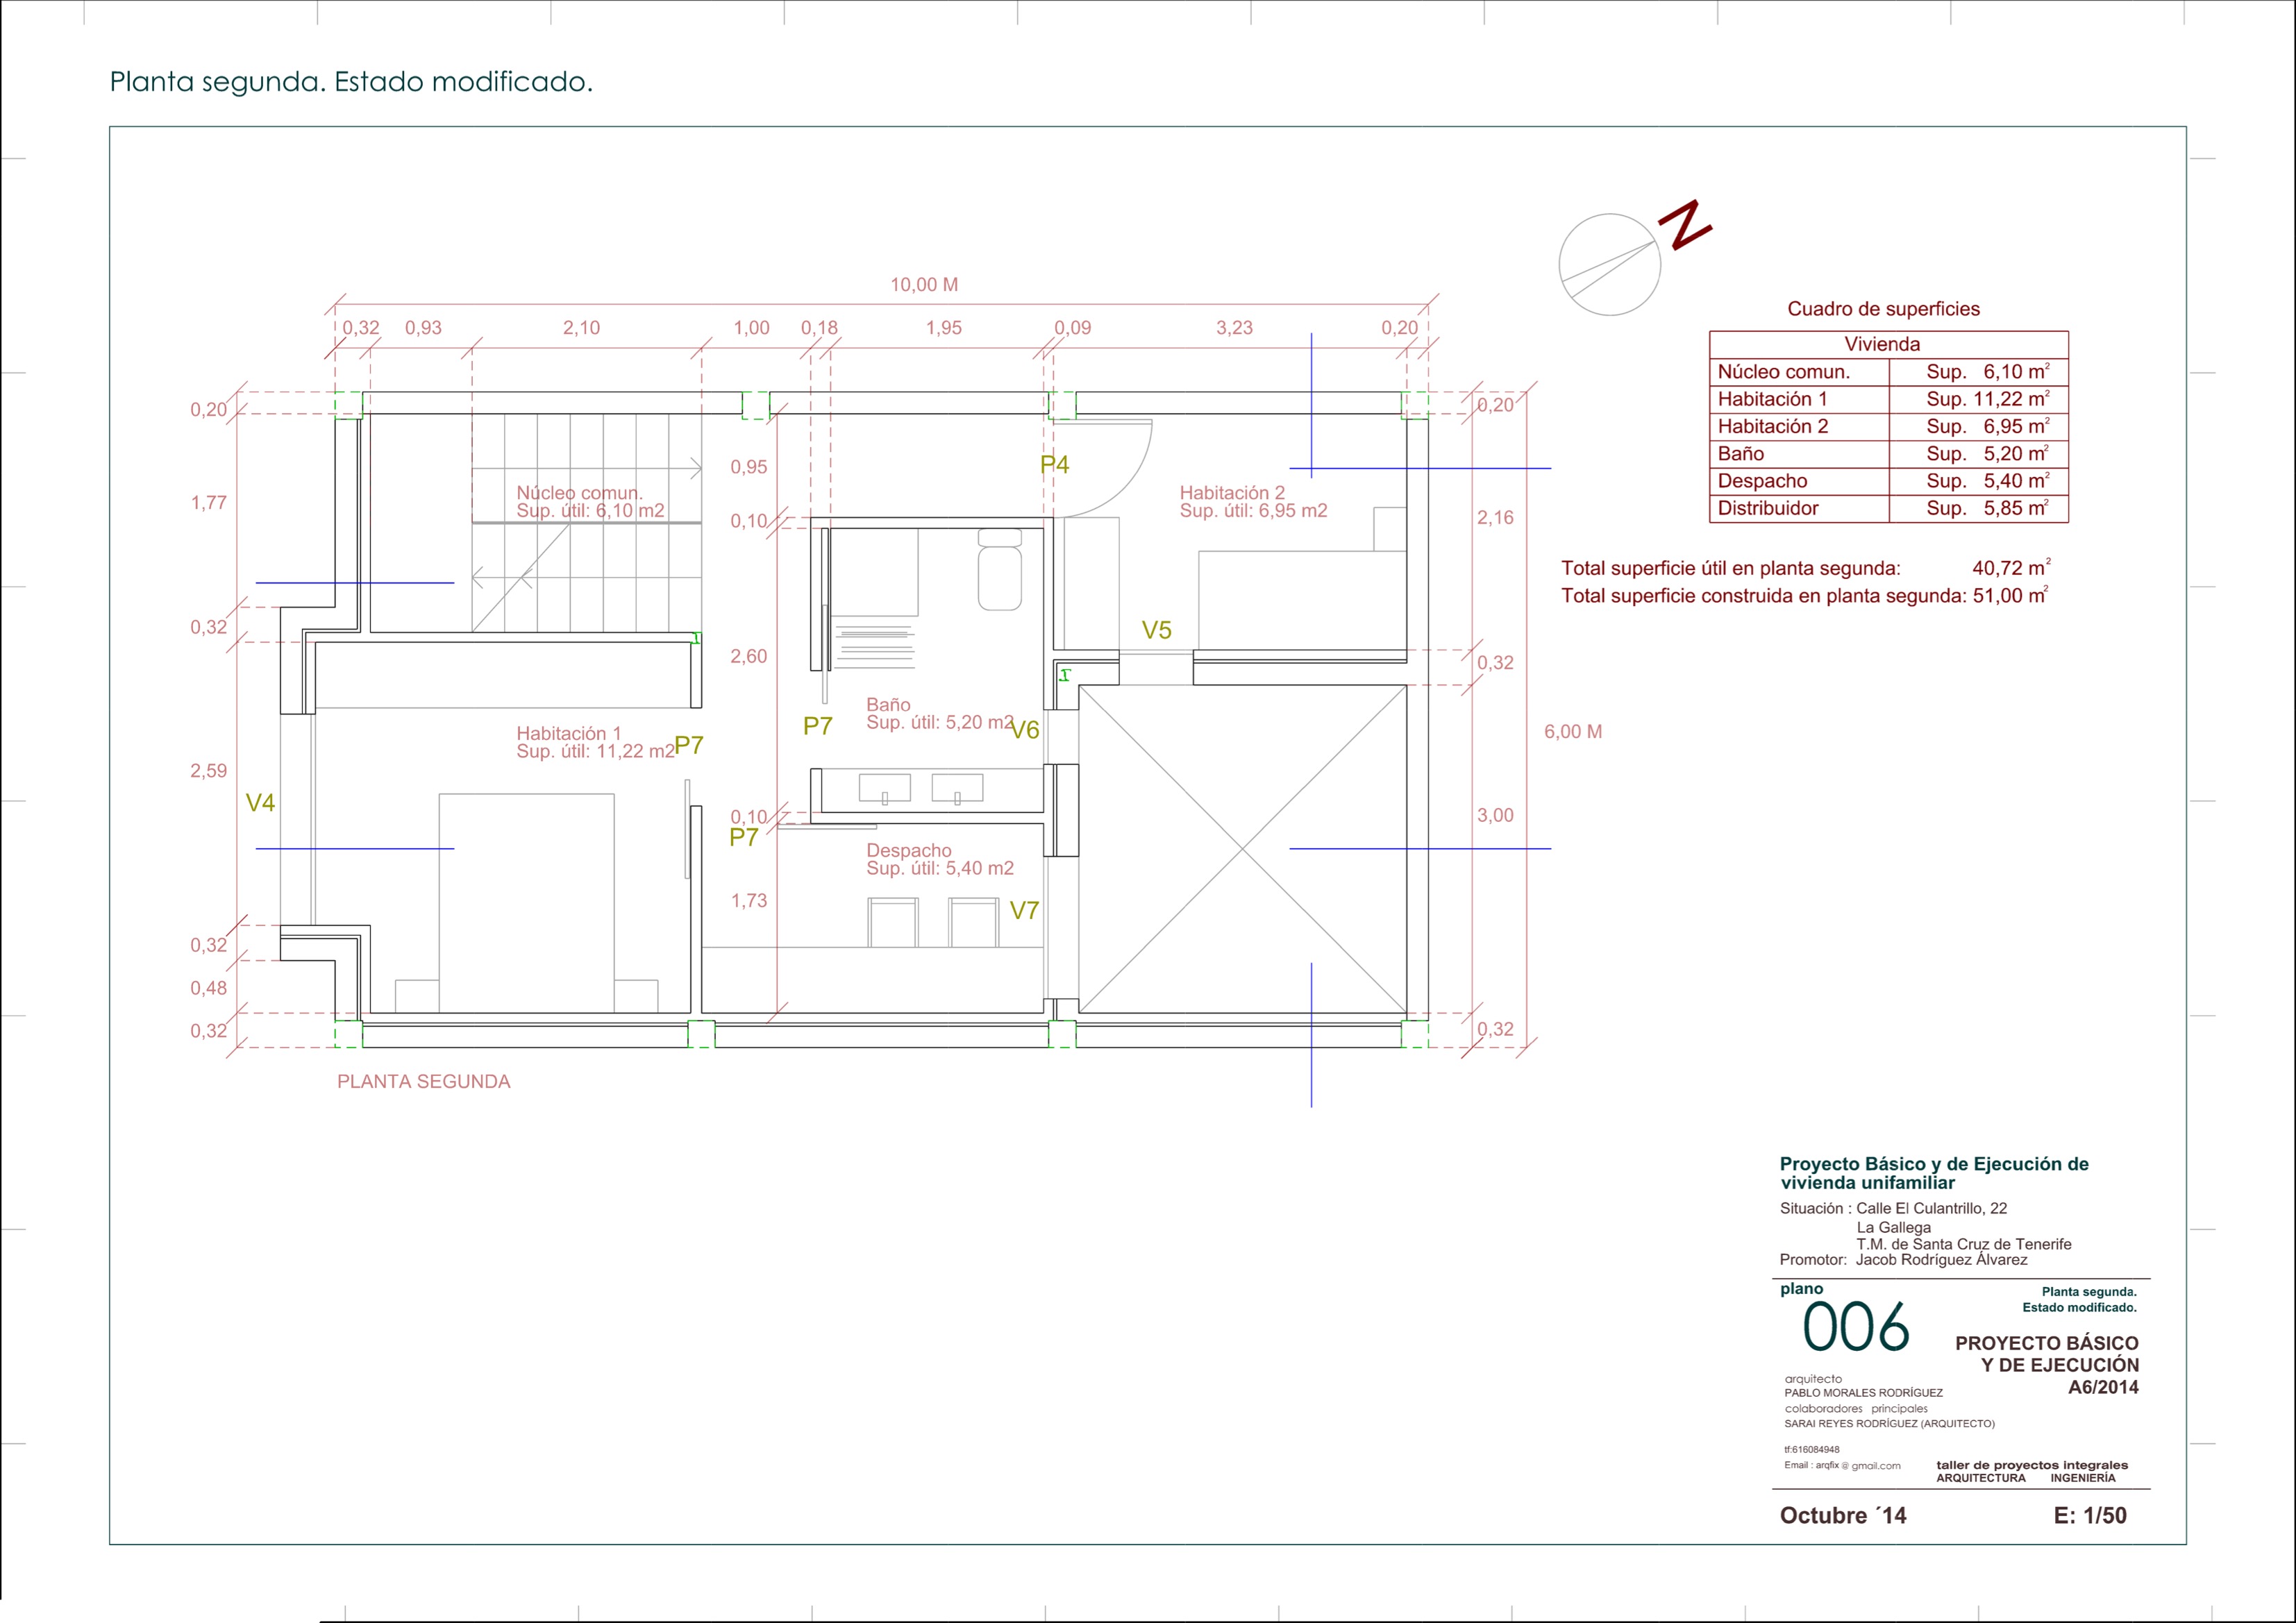Select the top dimension value "2,10"
The height and width of the screenshot is (1623, 2296).
coord(581,328)
